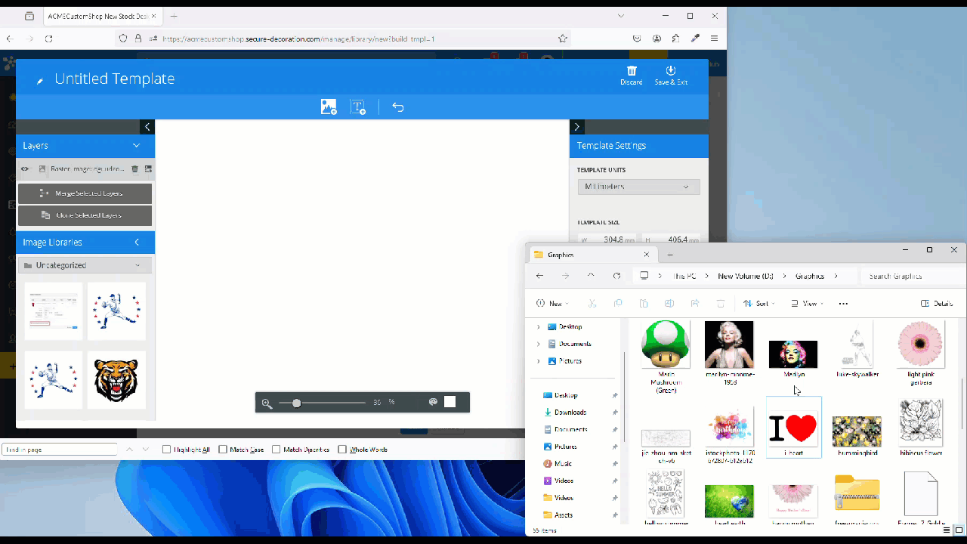Click the white background color swatch
Viewport: 967px width, 544px height.
[x=450, y=402]
